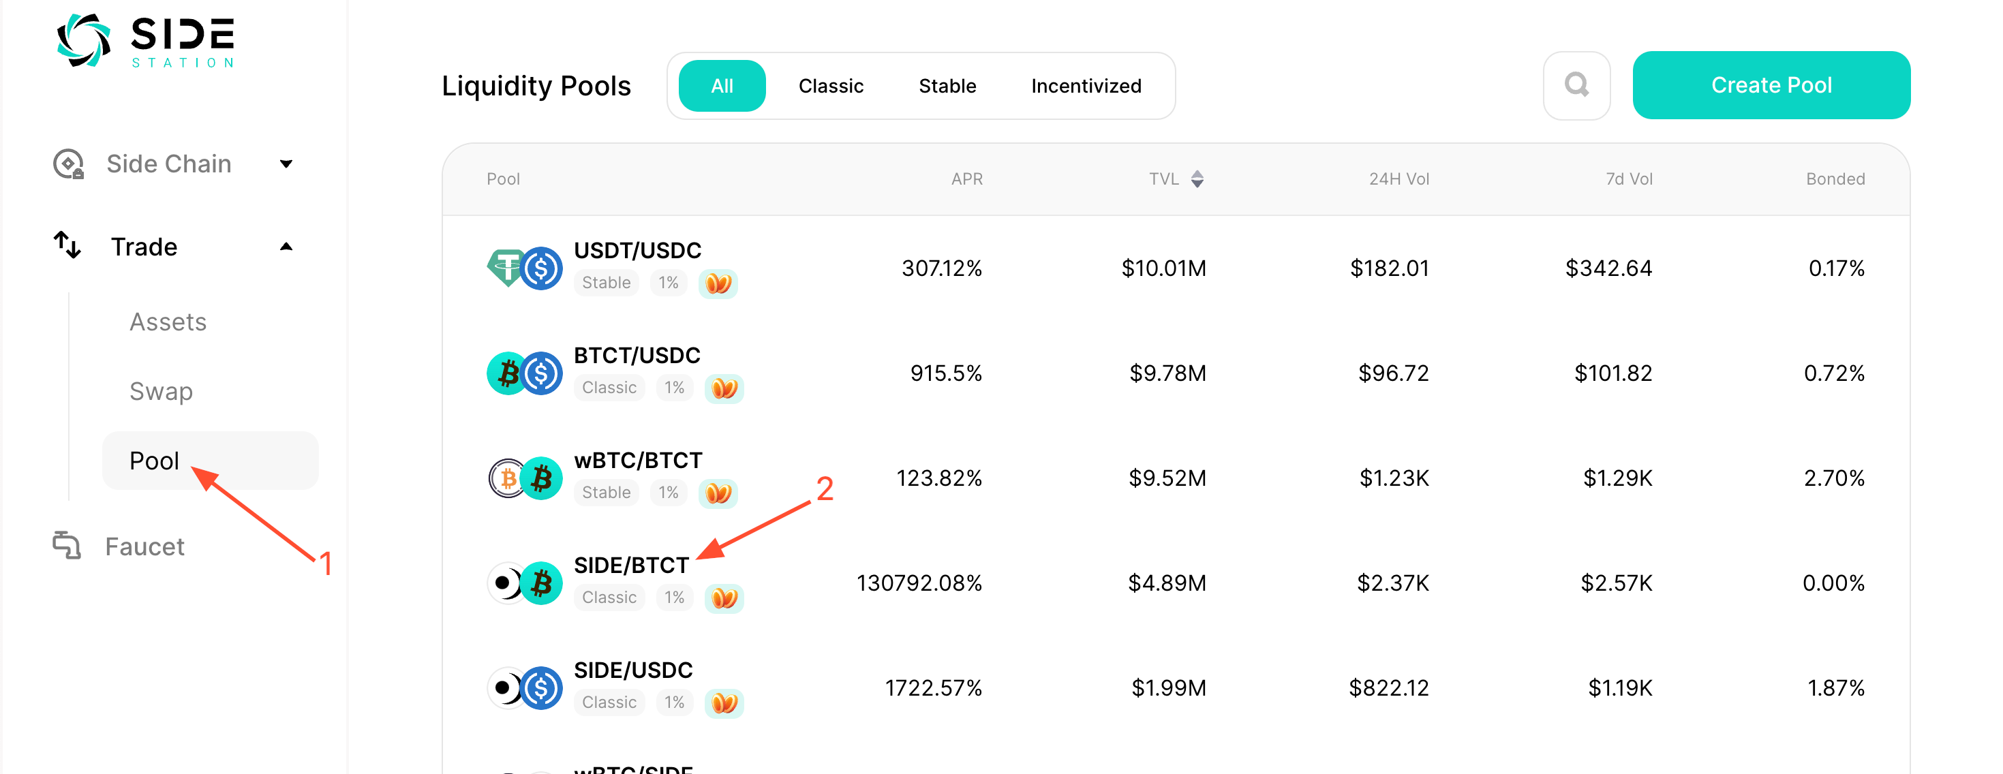Click the incentive badge icon in SIDE/USDC row
2003x774 pixels.
[724, 702]
